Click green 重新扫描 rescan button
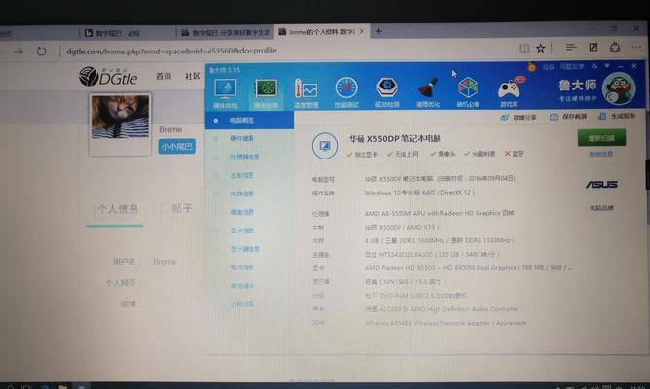650x389 pixels. (x=601, y=138)
